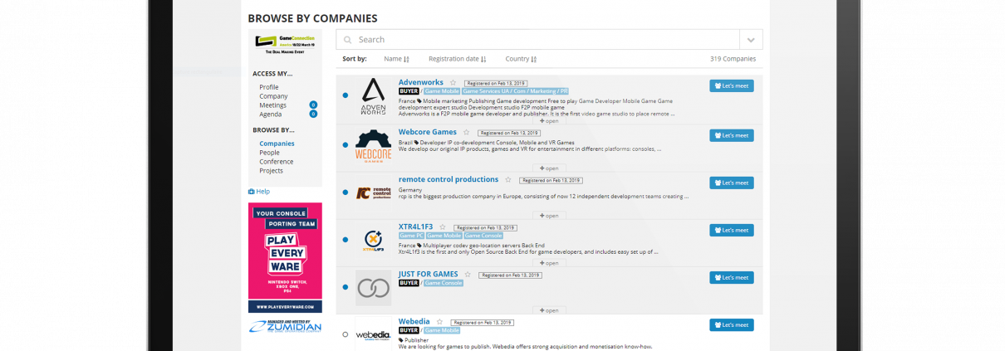Open the Webcore Games logo thumbnail
Screen dimensions: 1005x351
[x=373, y=146]
